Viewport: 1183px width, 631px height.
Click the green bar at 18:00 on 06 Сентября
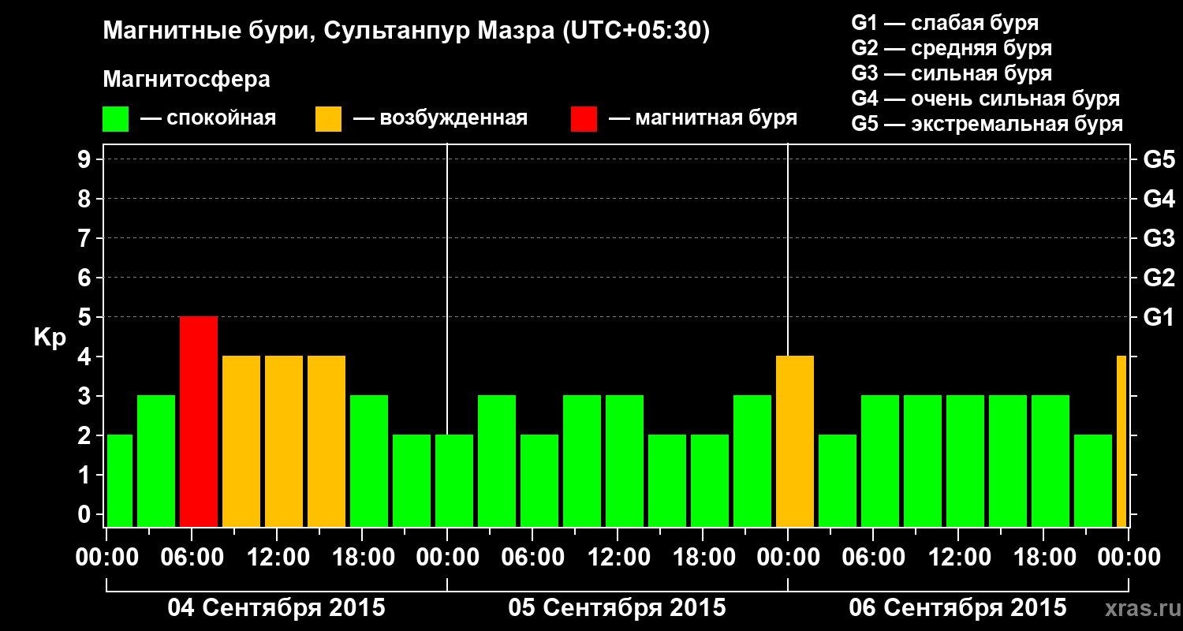tap(1051, 461)
